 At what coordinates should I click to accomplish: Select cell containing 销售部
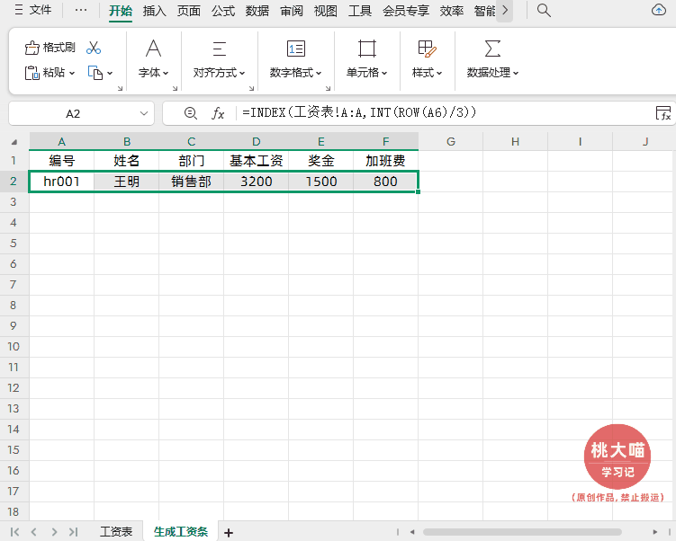(x=191, y=182)
